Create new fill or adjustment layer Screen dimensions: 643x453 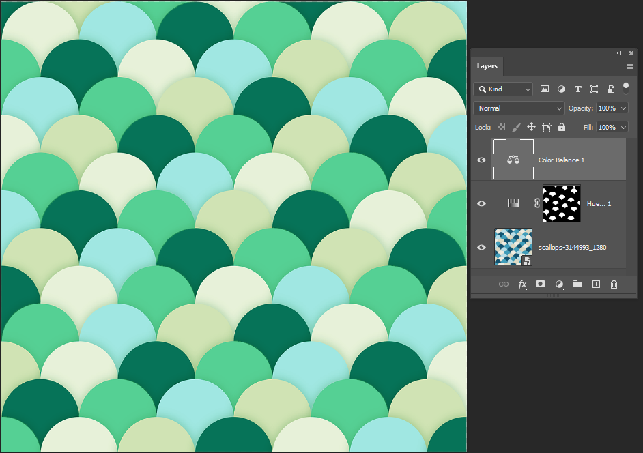[559, 284]
